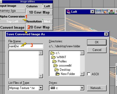Open the Drives dropdown
This screenshot has height=94, width=117.
pyautogui.click(x=82, y=88)
